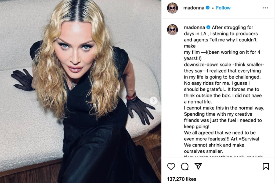Open comments with the speech bubble icon
Image resolution: width=275 pixels, height=183 pixels.
(x=185, y=167)
